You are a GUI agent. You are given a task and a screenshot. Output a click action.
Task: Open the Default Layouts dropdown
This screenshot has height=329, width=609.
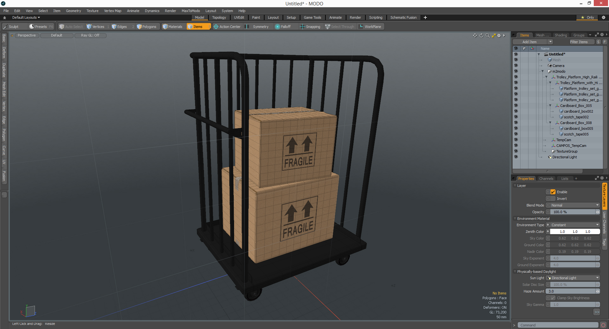(x=26, y=17)
